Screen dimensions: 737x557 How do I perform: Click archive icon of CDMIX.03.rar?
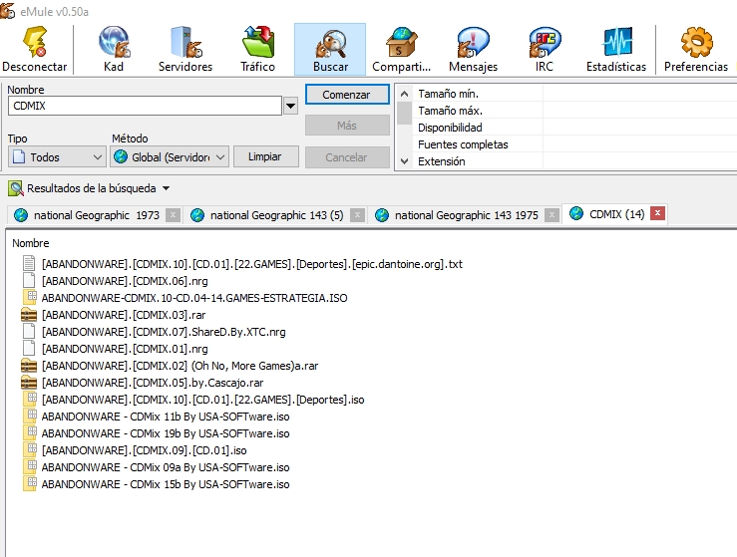click(29, 315)
